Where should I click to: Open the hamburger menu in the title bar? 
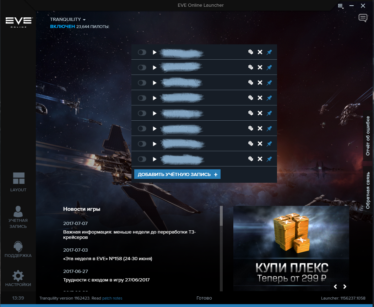(x=340, y=6)
